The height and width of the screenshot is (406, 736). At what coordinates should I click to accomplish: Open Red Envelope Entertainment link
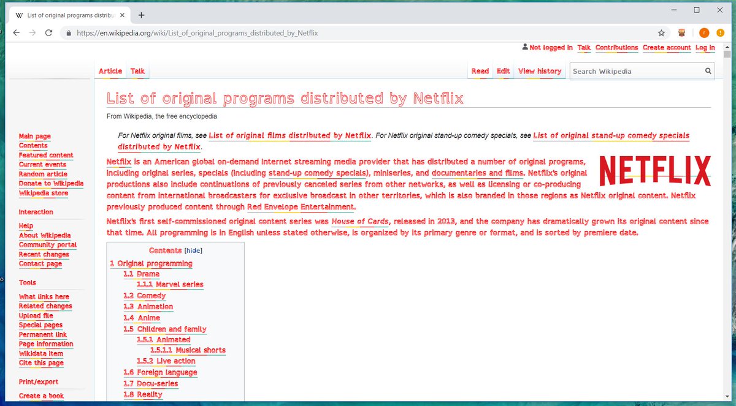click(301, 207)
